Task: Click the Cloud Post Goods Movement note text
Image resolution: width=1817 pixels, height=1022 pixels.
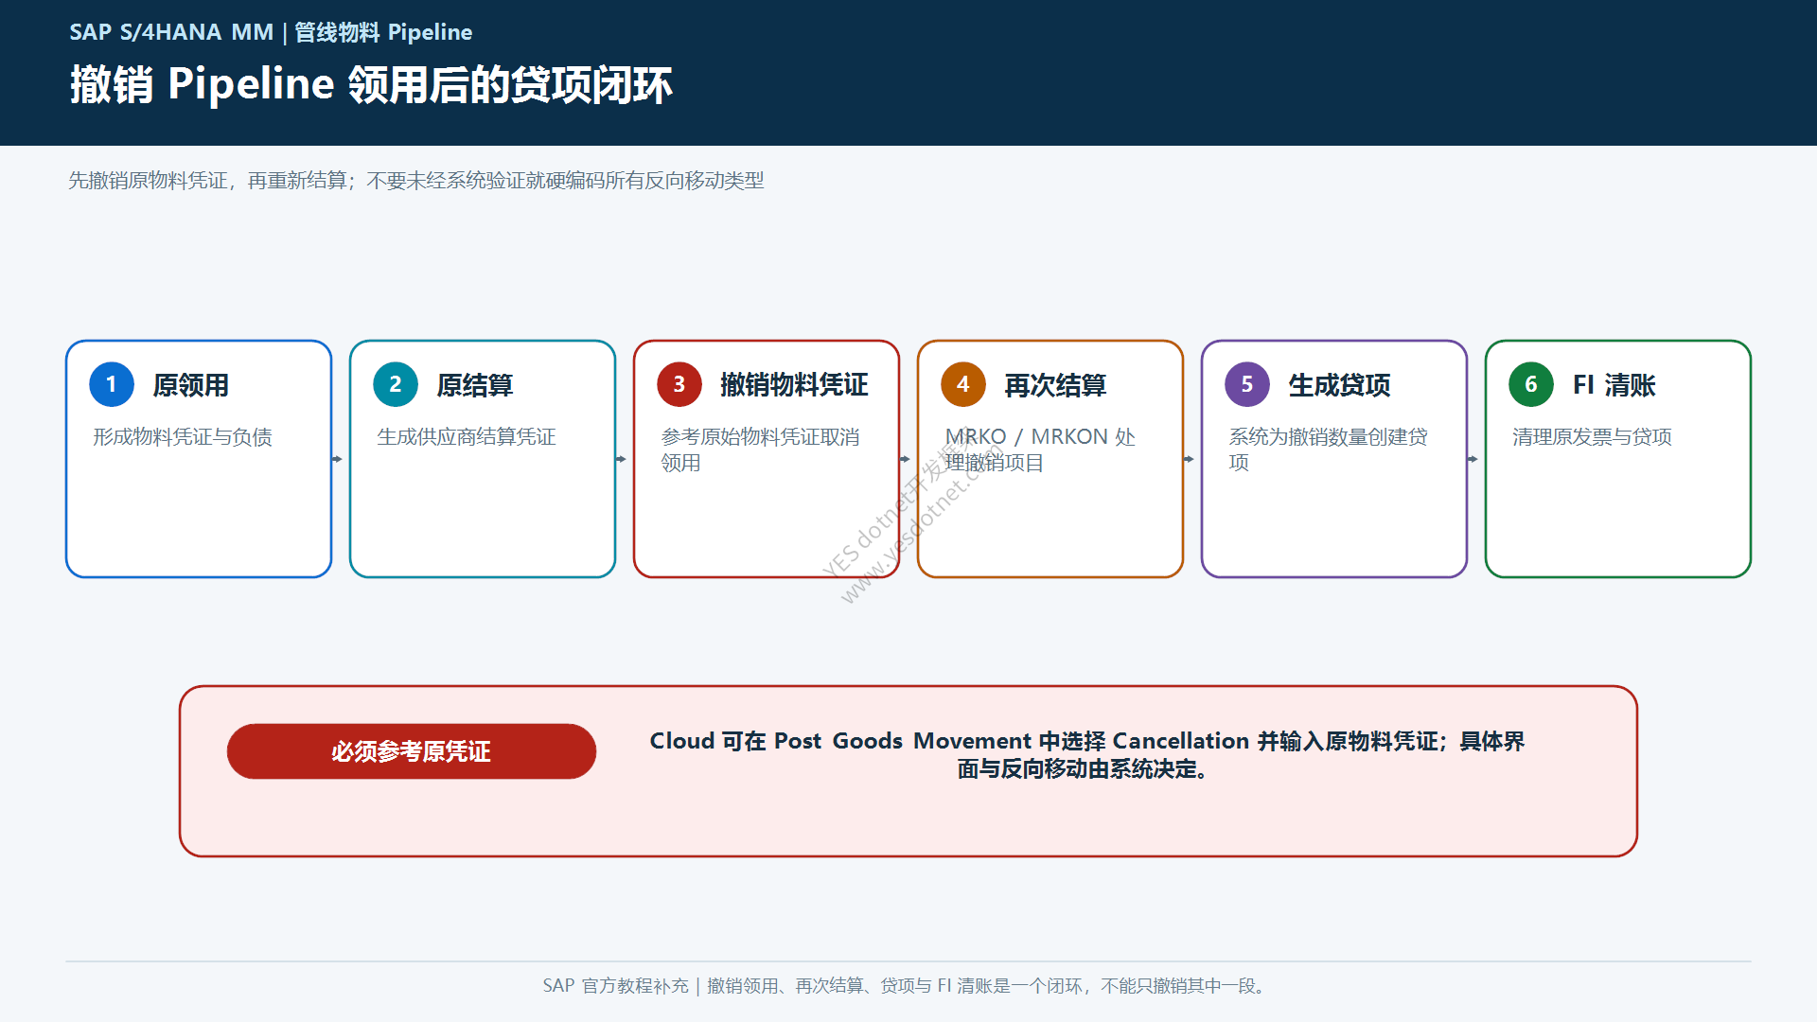Action: 1086,754
